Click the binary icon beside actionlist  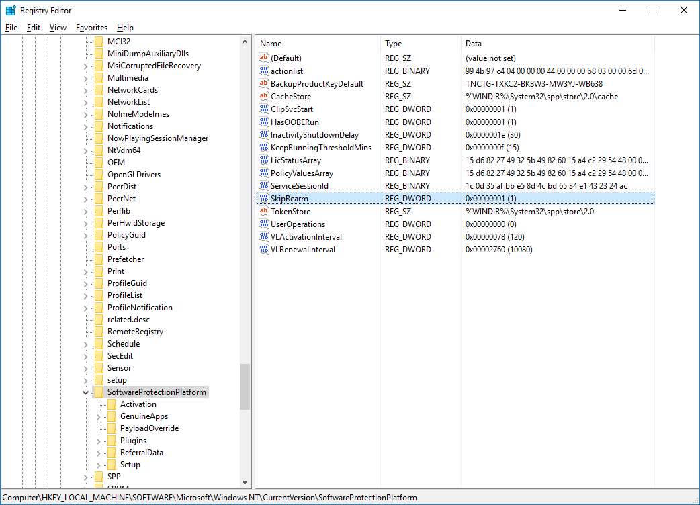[264, 71]
